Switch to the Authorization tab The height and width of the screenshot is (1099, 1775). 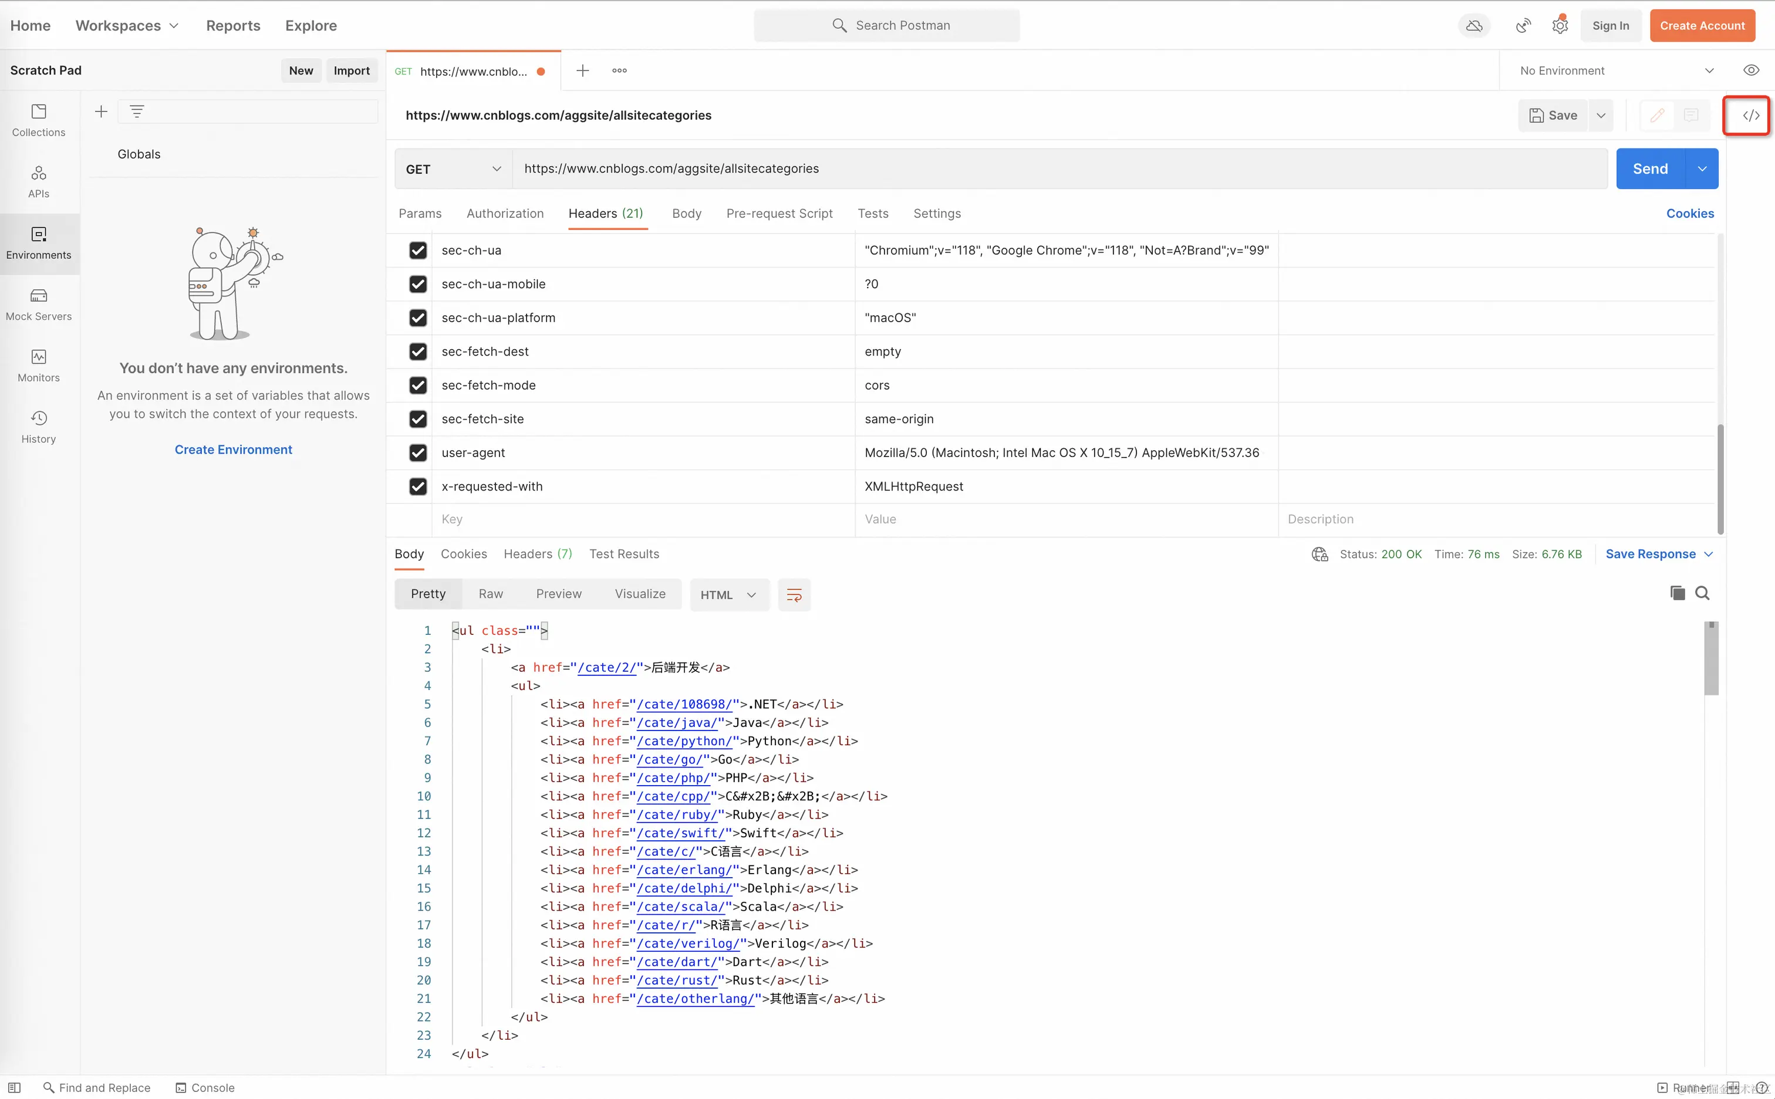click(505, 213)
